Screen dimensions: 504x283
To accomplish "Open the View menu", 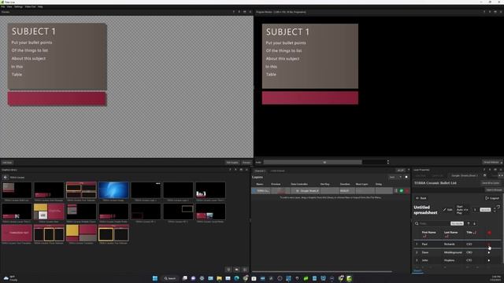I will click(9, 7).
